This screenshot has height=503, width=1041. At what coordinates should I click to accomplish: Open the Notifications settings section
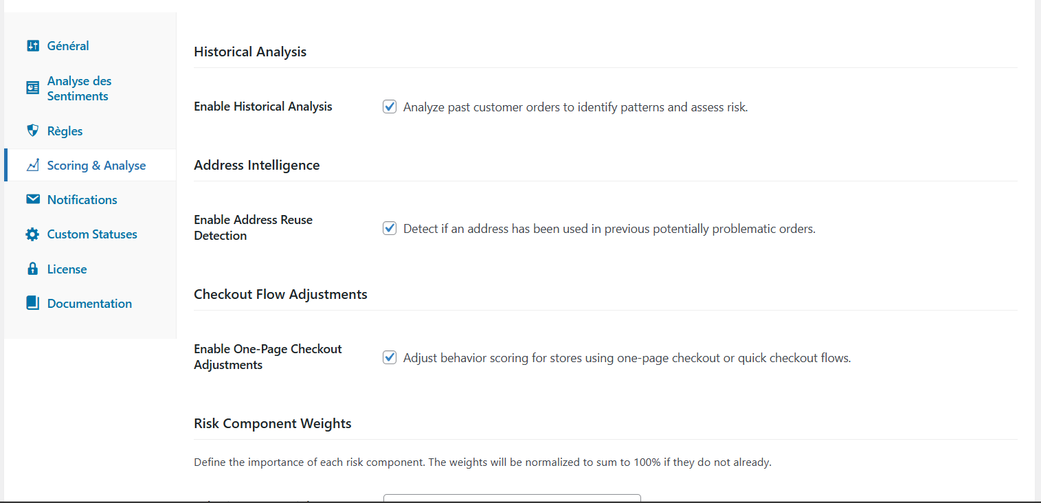pos(82,199)
